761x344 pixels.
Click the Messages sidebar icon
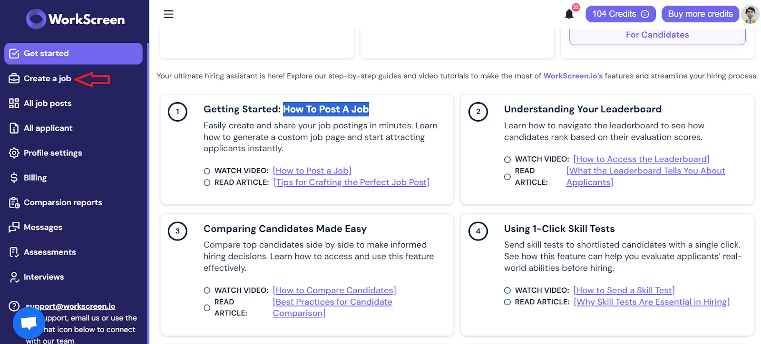14,227
